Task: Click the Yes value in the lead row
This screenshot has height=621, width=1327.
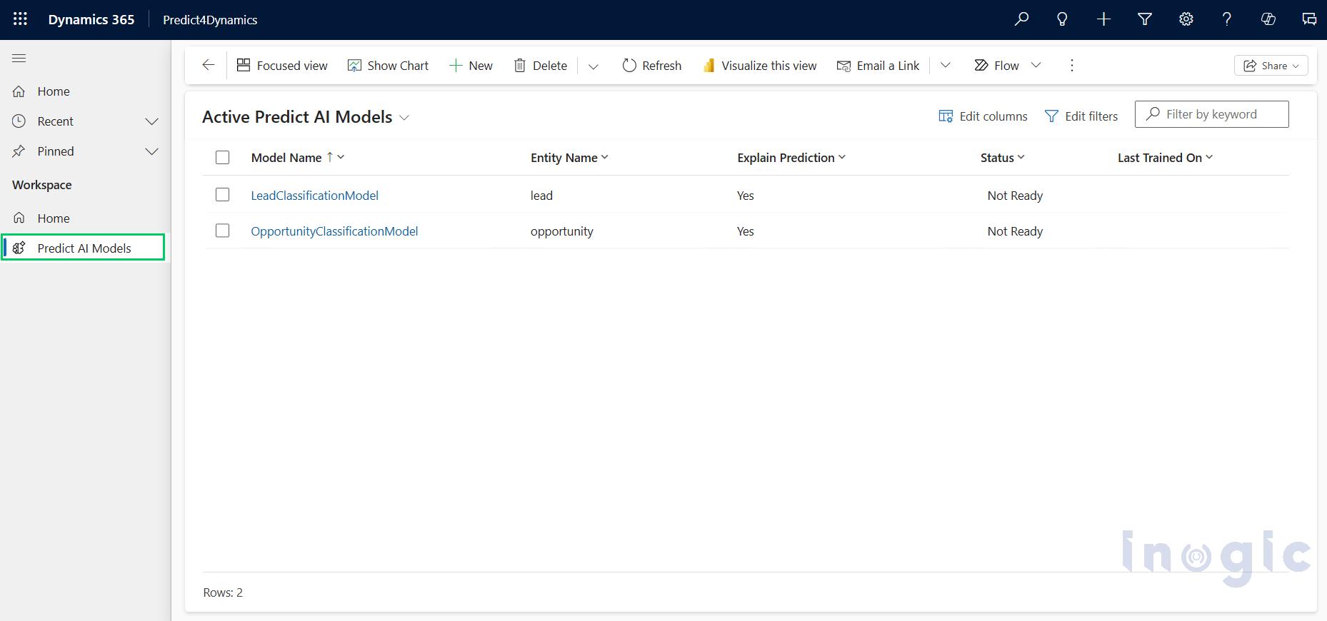Action: coord(745,196)
